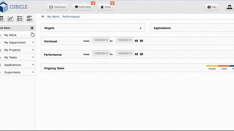This screenshot has width=234, height=131.
Task: Fast-forward Workload date range
Action: point(141,41)
